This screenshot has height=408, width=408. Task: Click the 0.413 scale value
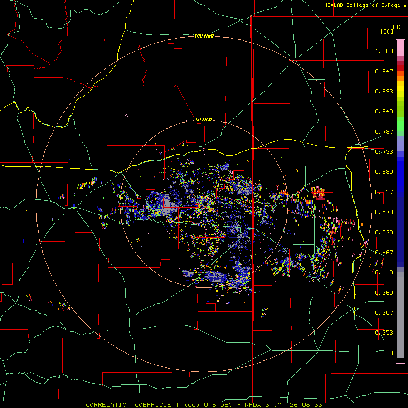point(384,272)
